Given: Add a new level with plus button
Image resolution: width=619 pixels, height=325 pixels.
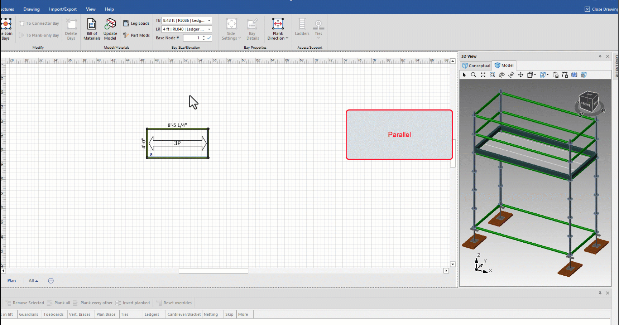Looking at the screenshot, I should (51, 281).
